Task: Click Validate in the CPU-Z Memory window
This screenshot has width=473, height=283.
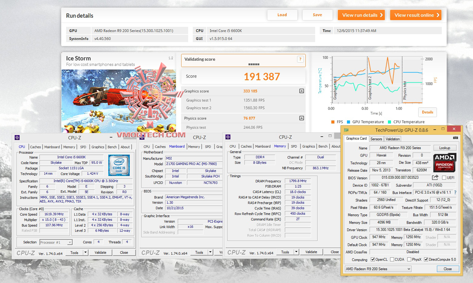Action: pyautogui.click(x=311, y=252)
